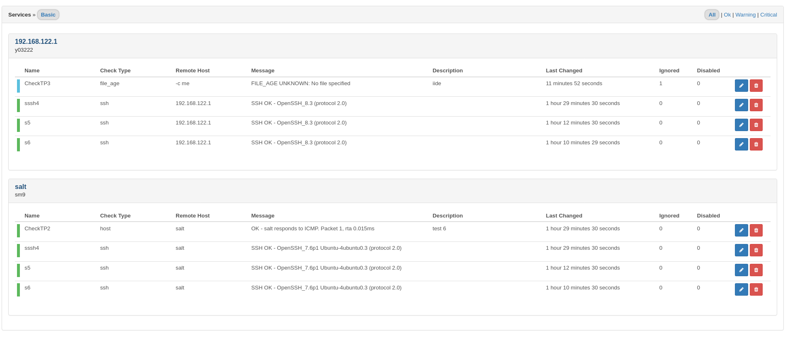Delete s5 service on salt host
This screenshot has height=337, width=790.
[756, 270]
